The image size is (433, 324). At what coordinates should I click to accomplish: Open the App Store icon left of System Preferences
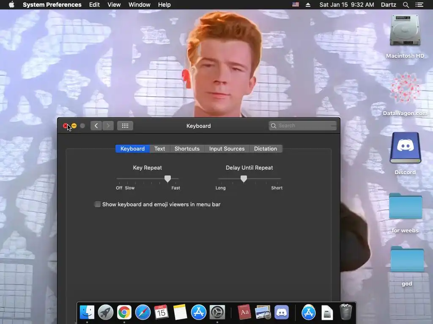[x=199, y=312]
